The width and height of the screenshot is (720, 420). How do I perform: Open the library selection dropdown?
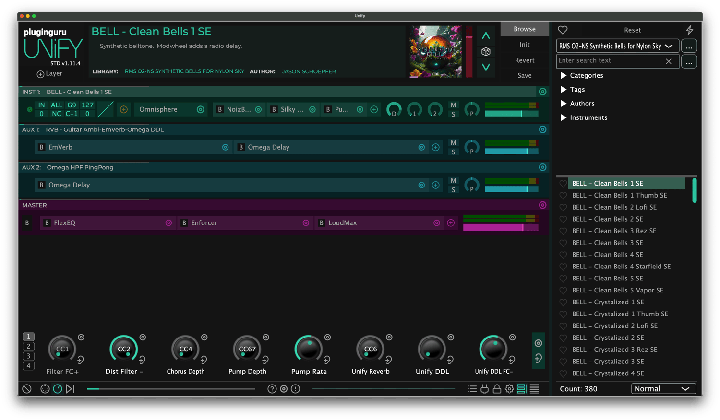(617, 46)
